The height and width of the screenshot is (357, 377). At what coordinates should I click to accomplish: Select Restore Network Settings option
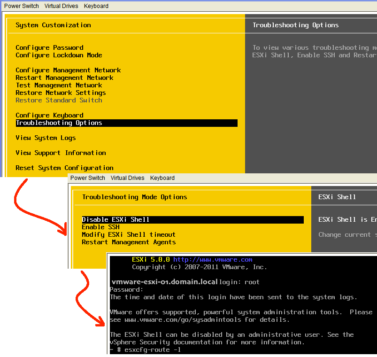tap(61, 93)
